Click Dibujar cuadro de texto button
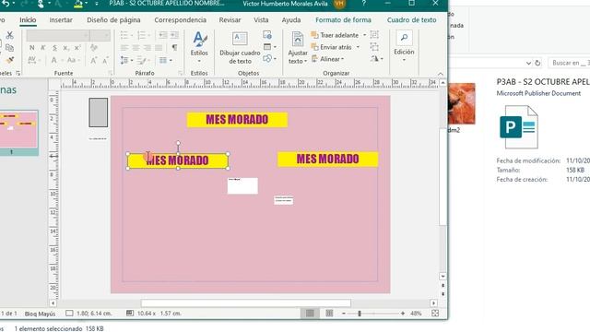The width and height of the screenshot is (590, 332). click(240, 48)
